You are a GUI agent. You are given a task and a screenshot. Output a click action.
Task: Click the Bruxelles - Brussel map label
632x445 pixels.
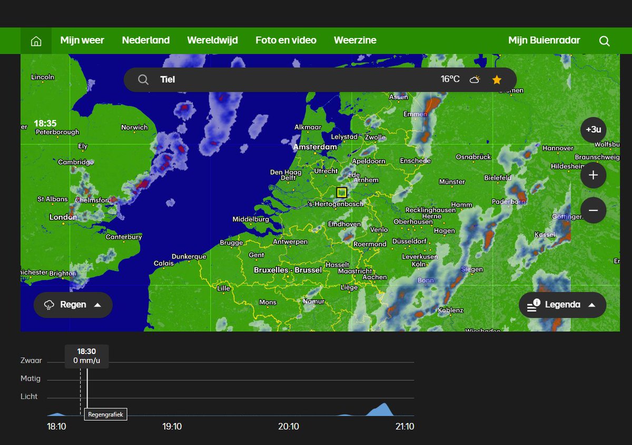tap(288, 270)
